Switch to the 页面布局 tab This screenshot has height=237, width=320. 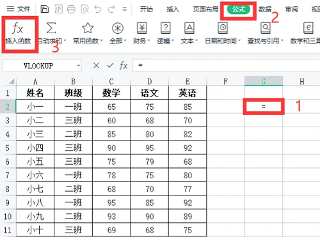coord(205,9)
